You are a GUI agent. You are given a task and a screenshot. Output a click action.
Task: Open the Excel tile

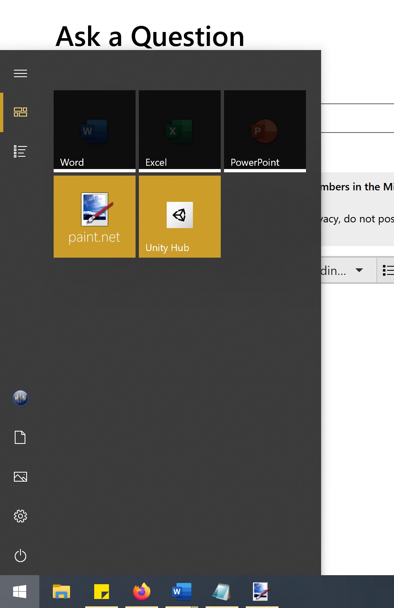180,131
